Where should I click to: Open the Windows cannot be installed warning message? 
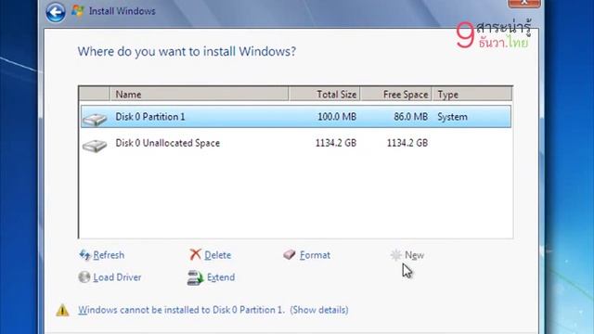181,310
